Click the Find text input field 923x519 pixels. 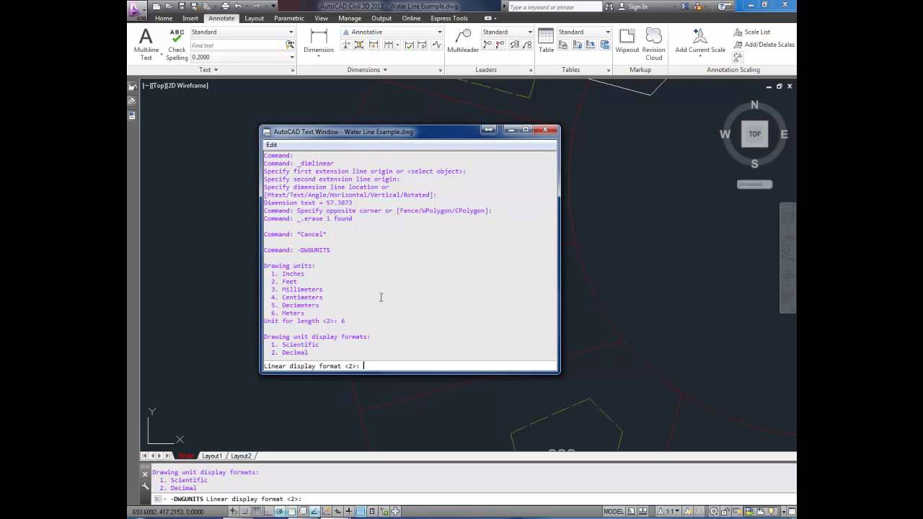(x=237, y=45)
